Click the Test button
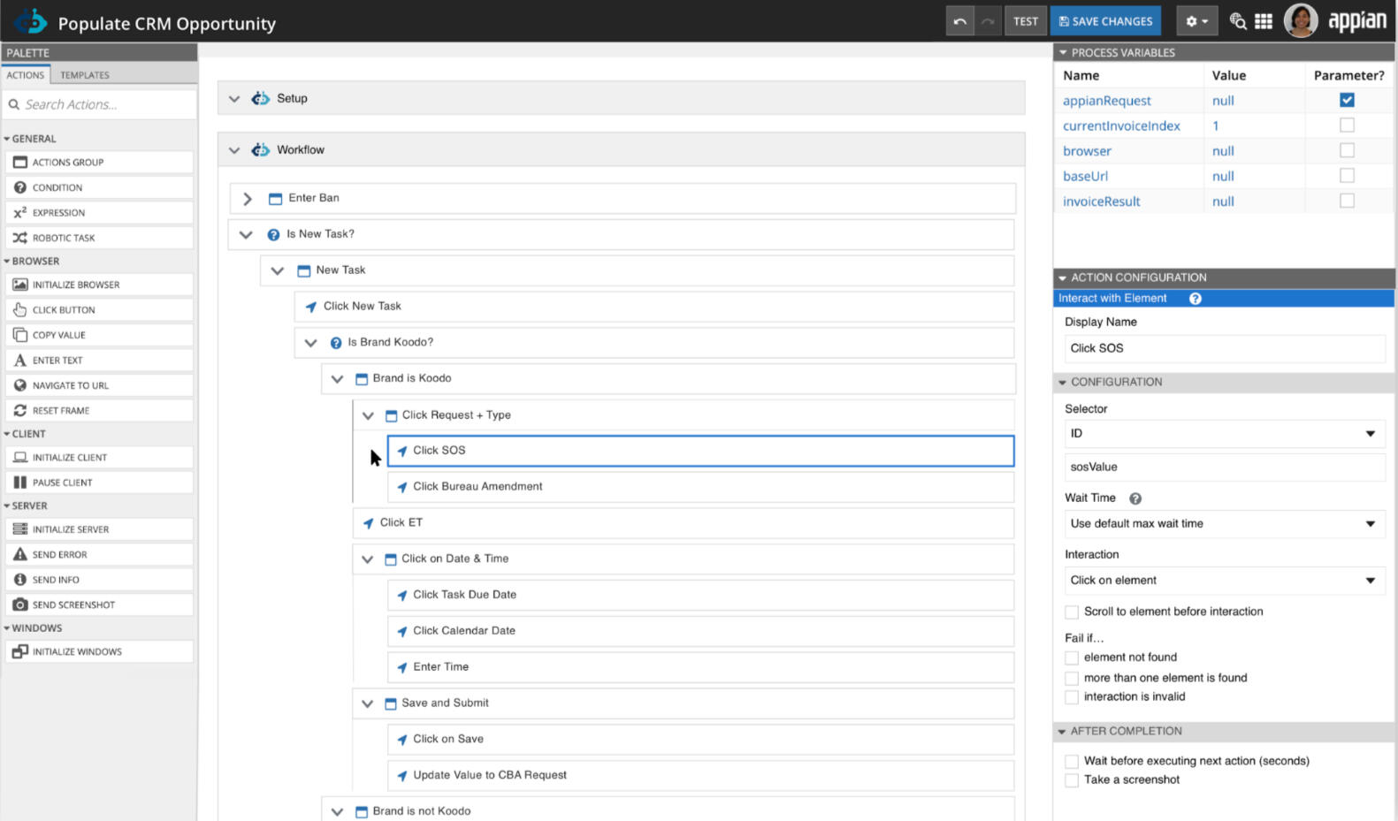1398x821 pixels. 1025,21
